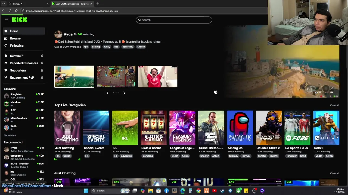Image resolution: width=348 pixels, height=195 pixels.
Task: Click Gambling tag under Slots & Casino
Action: 148,156
